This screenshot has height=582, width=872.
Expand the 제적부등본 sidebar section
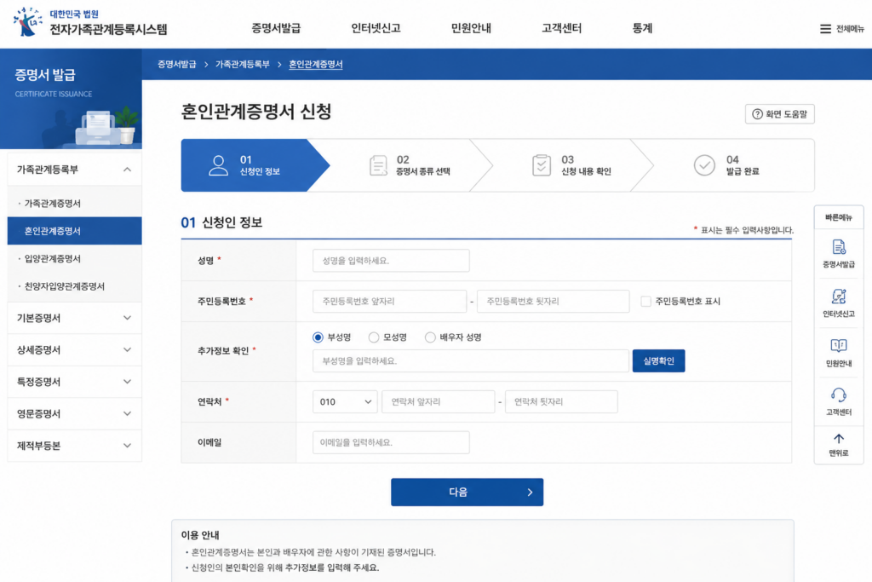point(75,445)
